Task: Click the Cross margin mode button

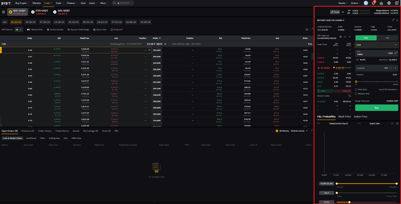Action: click(335, 12)
